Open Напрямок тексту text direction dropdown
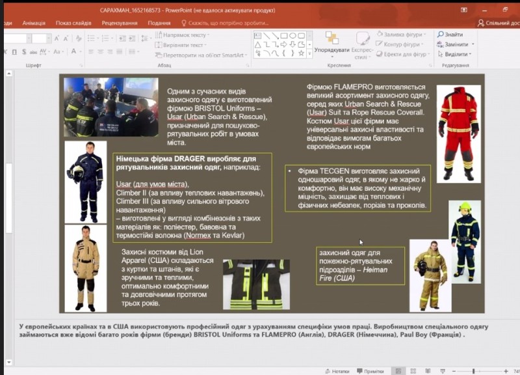Viewport: 520px width, 375px height. (x=184, y=35)
